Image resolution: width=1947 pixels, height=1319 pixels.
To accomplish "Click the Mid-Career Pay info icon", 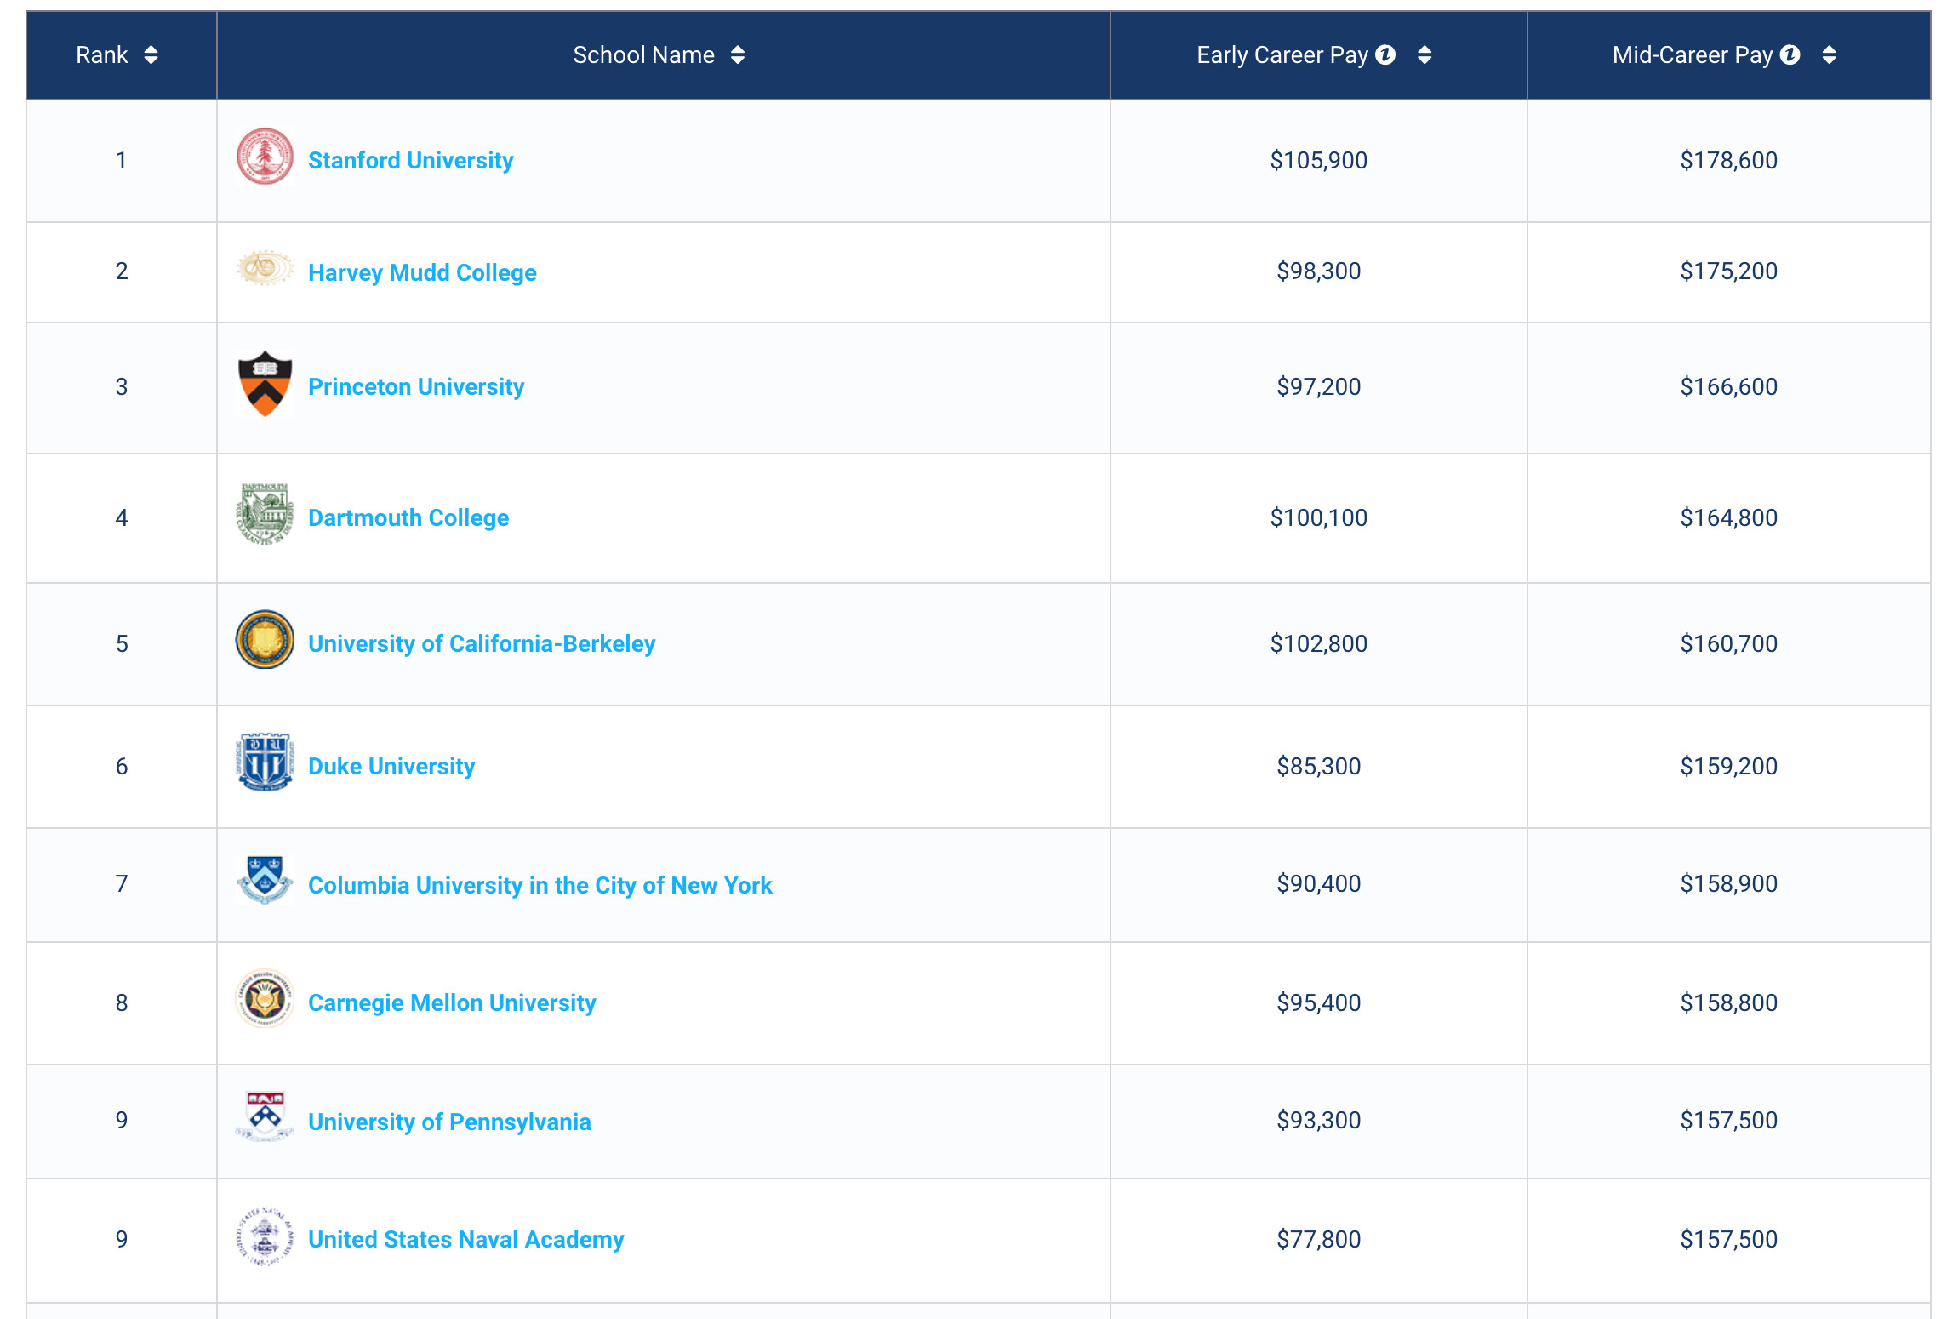I will point(1790,54).
